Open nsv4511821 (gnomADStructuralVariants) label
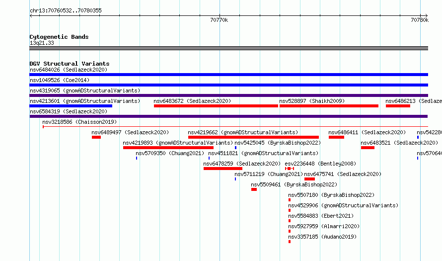 (x=263, y=153)
